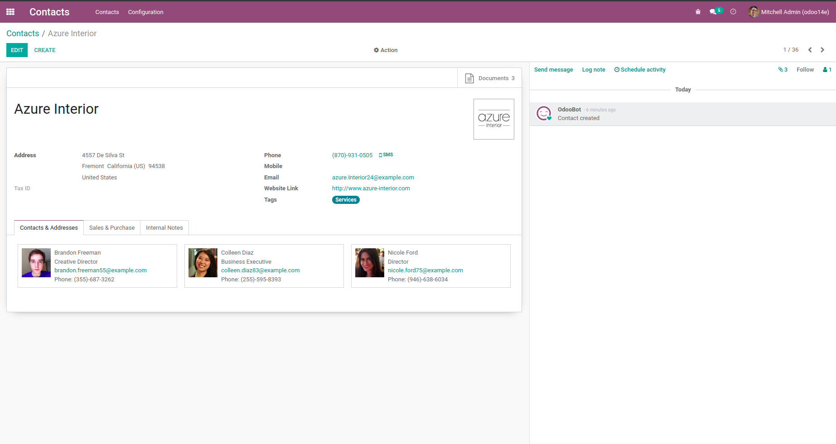Open the debug bug icon menu
Image resolution: width=836 pixels, height=444 pixels.
pyautogui.click(x=698, y=12)
